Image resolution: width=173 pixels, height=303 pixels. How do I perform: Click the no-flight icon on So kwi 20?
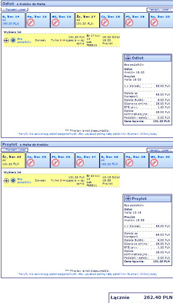[154, 23]
